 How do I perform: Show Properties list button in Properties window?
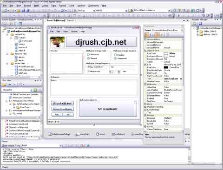click(157, 35)
